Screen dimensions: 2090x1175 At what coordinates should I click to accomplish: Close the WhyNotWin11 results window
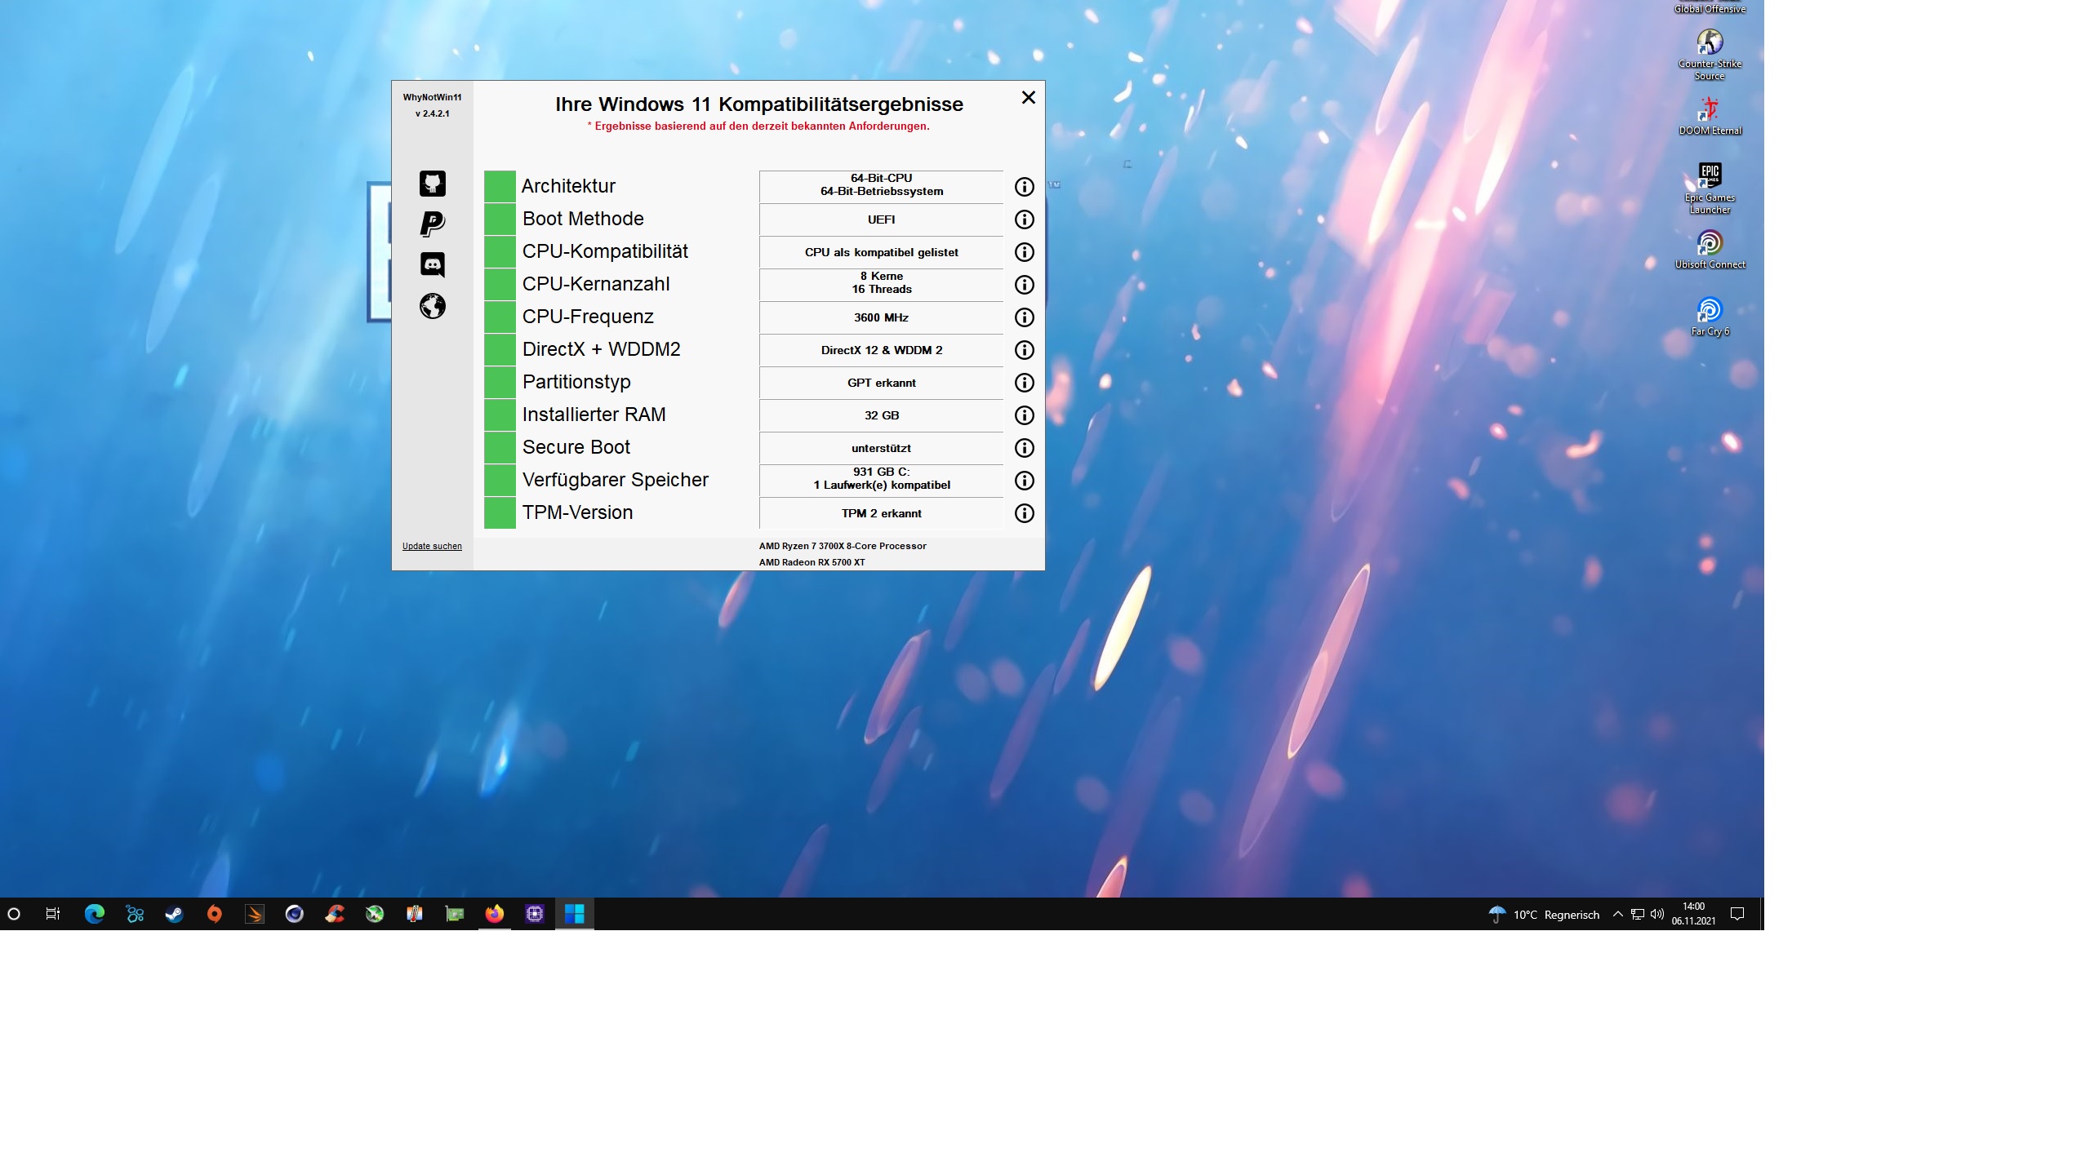(x=1029, y=98)
